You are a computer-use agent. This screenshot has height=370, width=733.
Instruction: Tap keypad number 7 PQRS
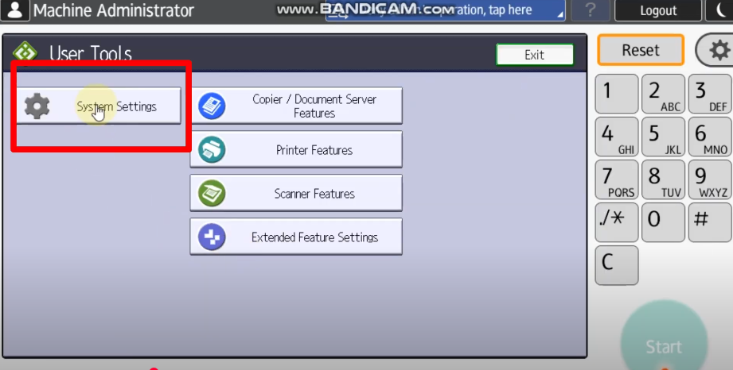click(617, 179)
